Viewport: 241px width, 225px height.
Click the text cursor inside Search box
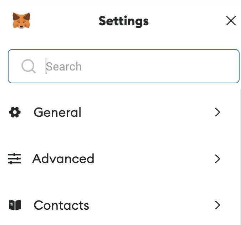coord(46,66)
